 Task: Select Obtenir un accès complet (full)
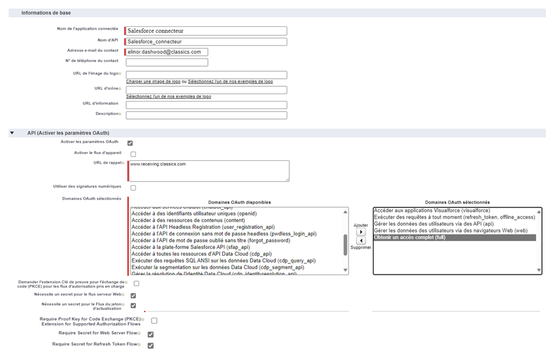(455, 238)
